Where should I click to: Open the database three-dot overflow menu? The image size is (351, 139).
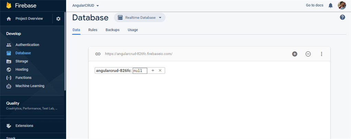[x=322, y=54]
